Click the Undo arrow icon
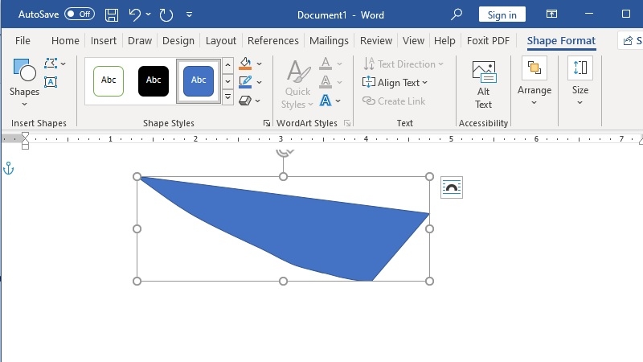 (134, 14)
